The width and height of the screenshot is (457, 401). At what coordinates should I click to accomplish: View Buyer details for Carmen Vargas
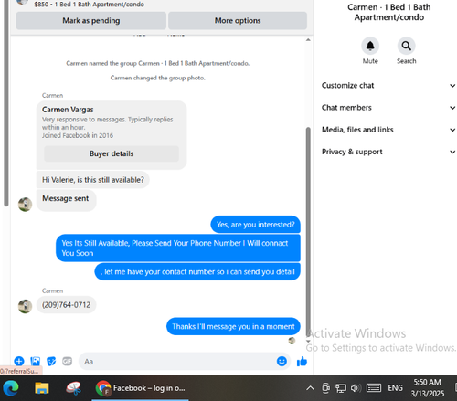112,153
